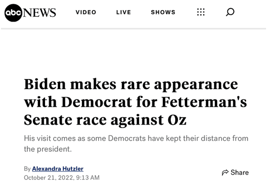Click the word appearance in the headline

(196, 85)
